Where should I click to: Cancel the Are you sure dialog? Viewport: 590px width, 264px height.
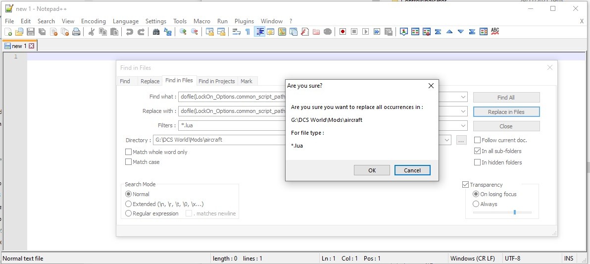pos(412,170)
